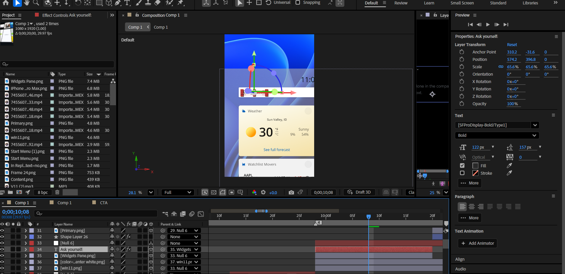Open the Bold font style dropdown
Viewport: 565px width, 274px height.
[x=497, y=135]
